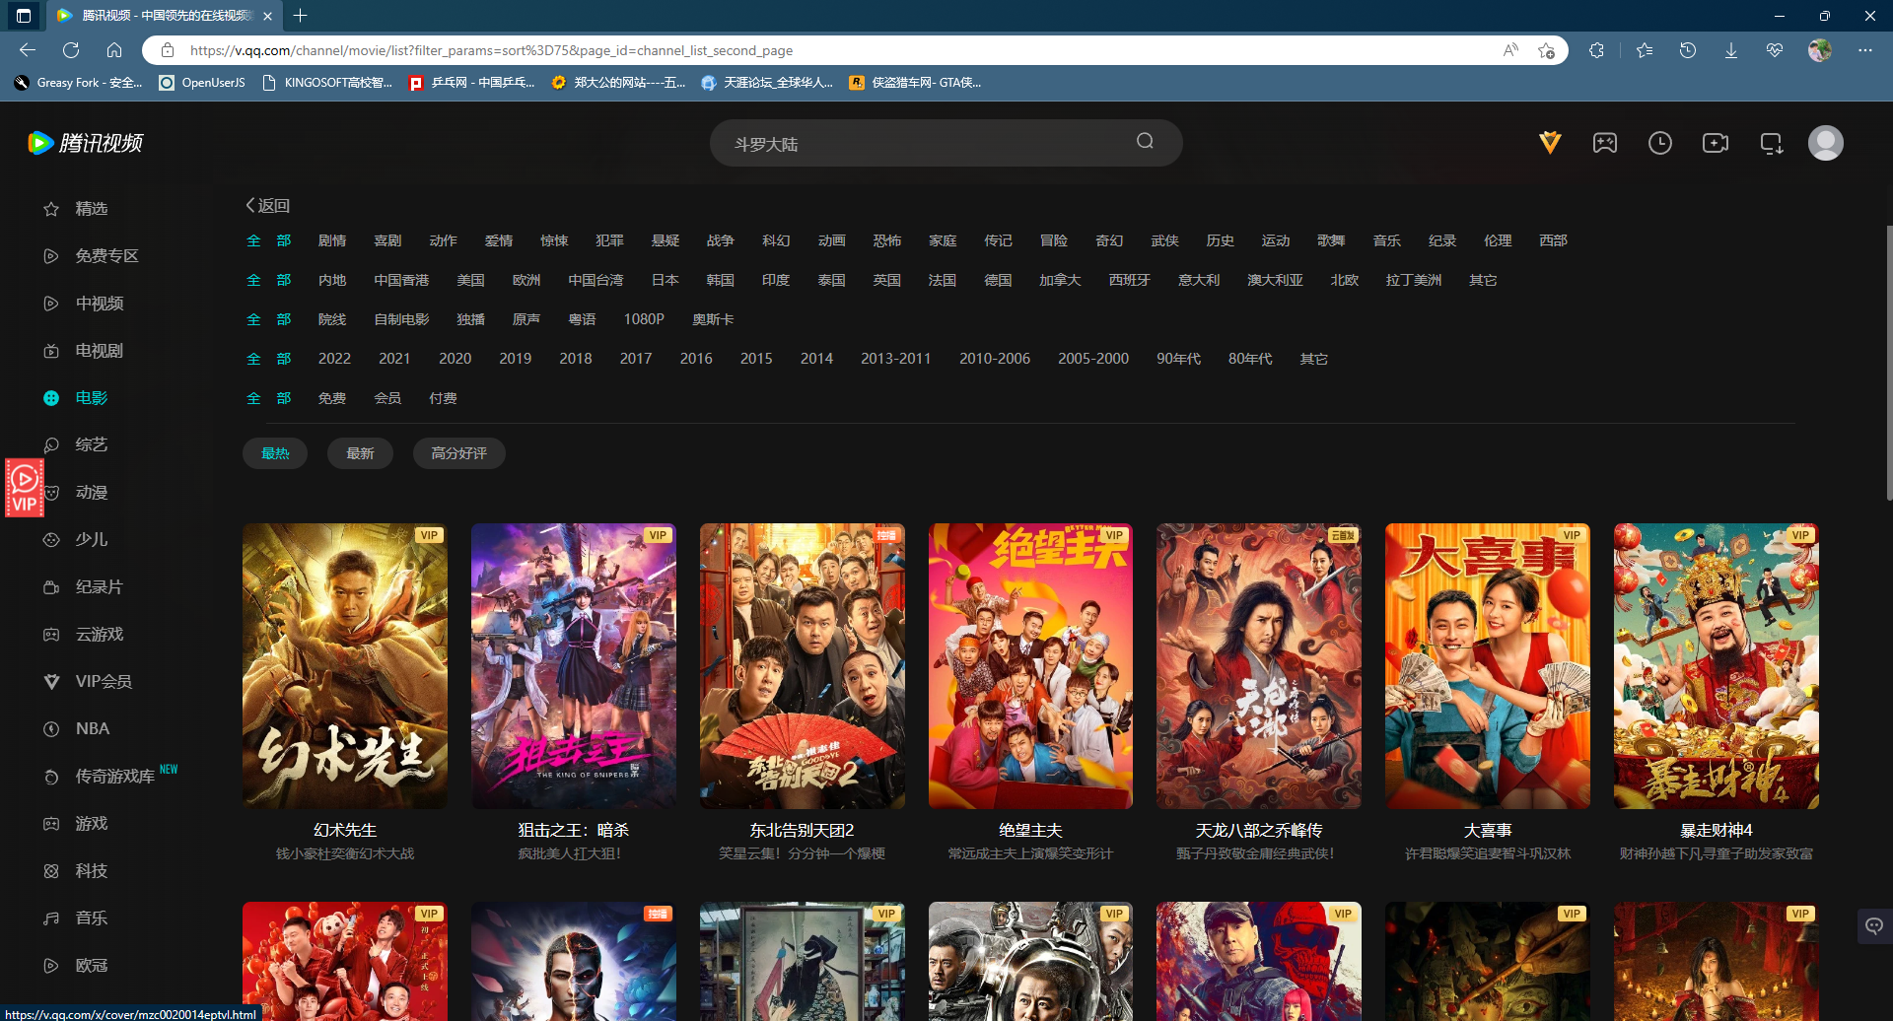Click the Tencent Video logo
The width and height of the screenshot is (1893, 1021).
tap(86, 143)
